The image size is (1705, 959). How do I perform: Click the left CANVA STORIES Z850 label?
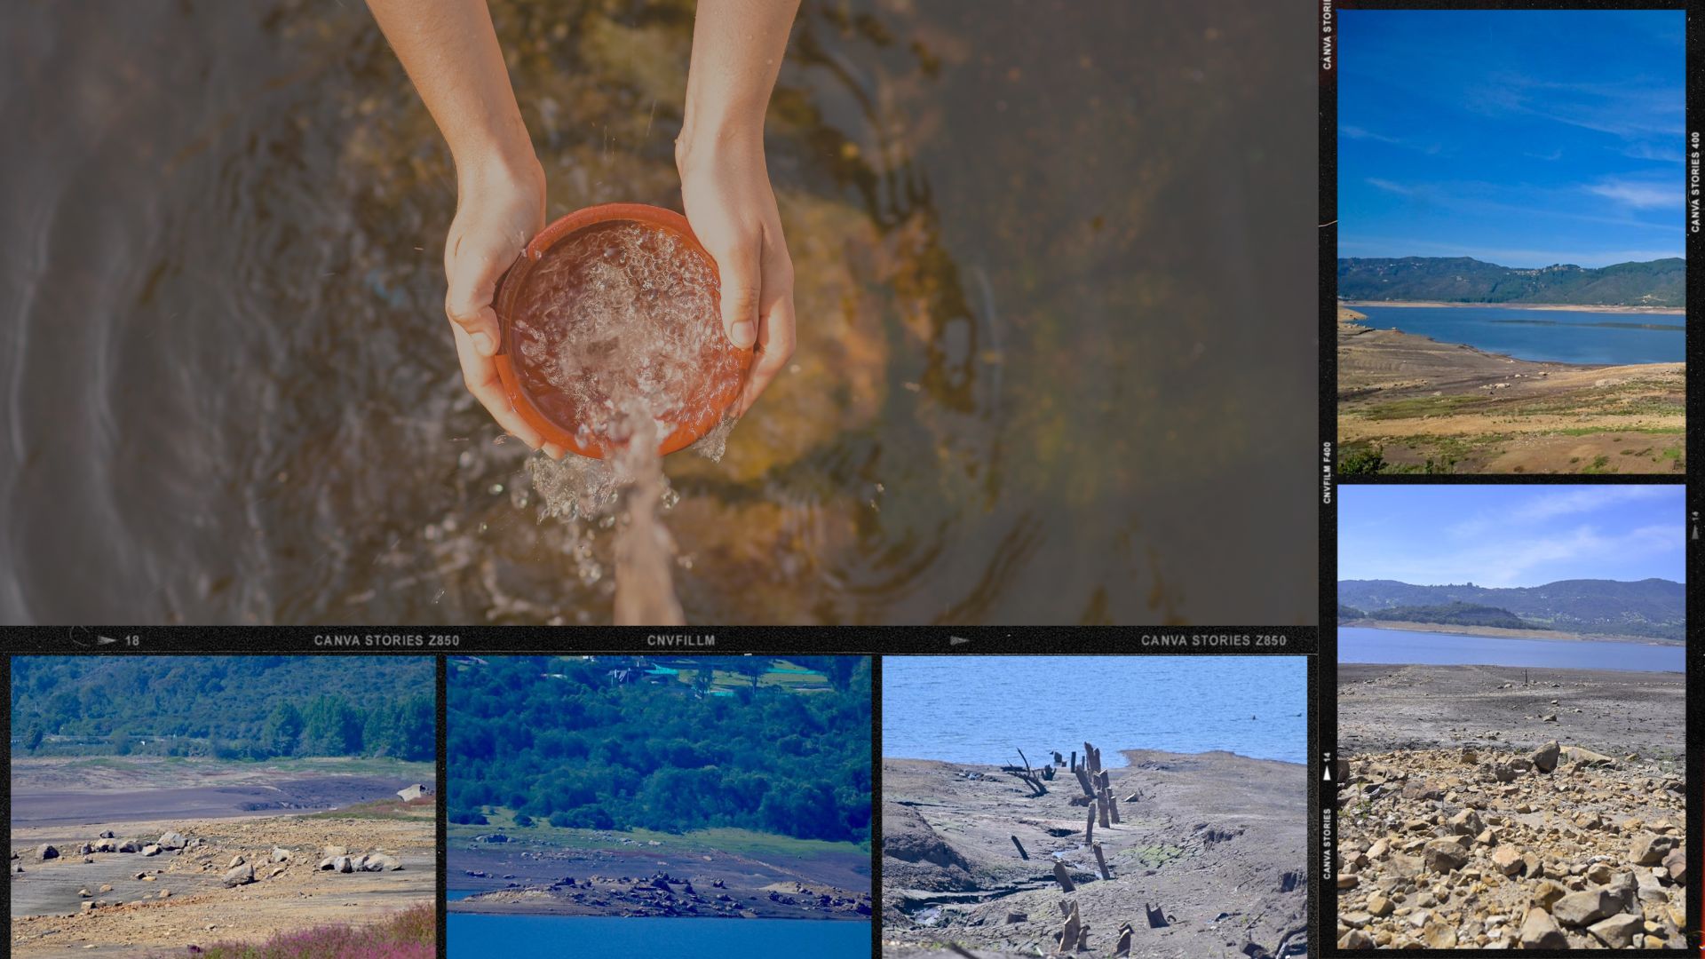[386, 640]
